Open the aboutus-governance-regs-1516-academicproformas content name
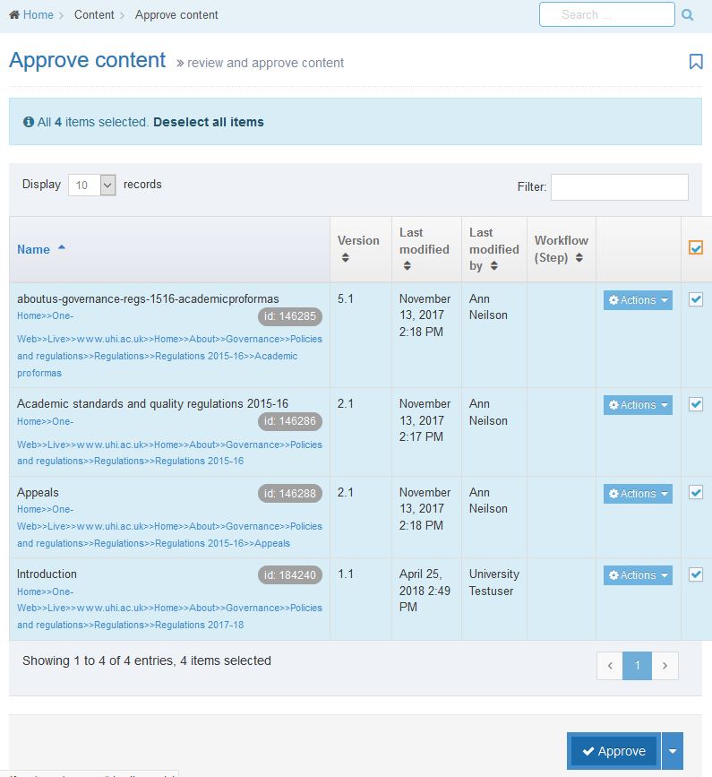712x777 pixels. [148, 298]
